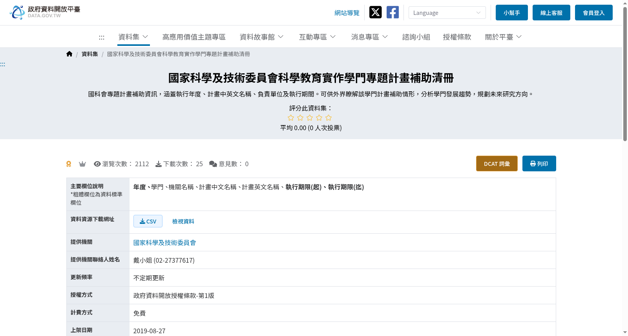Rate dataset two stars
The height and width of the screenshot is (336, 628).
tap(300, 118)
